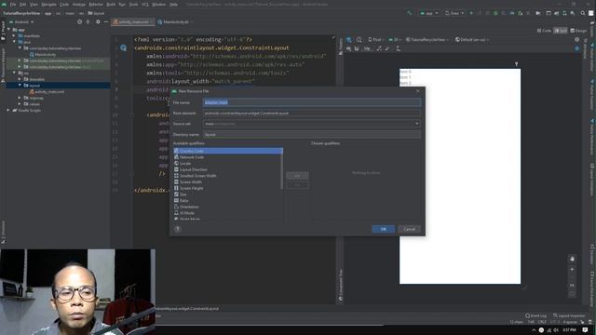Select Ratio qualifier
Screen dimensions: 596x335
(x=228, y=201)
